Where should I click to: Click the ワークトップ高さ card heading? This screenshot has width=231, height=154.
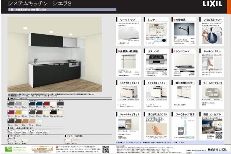185,114
